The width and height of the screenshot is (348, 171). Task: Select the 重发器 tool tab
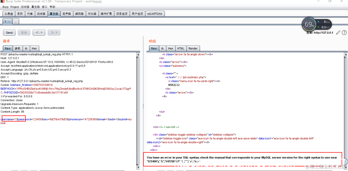[54, 14]
